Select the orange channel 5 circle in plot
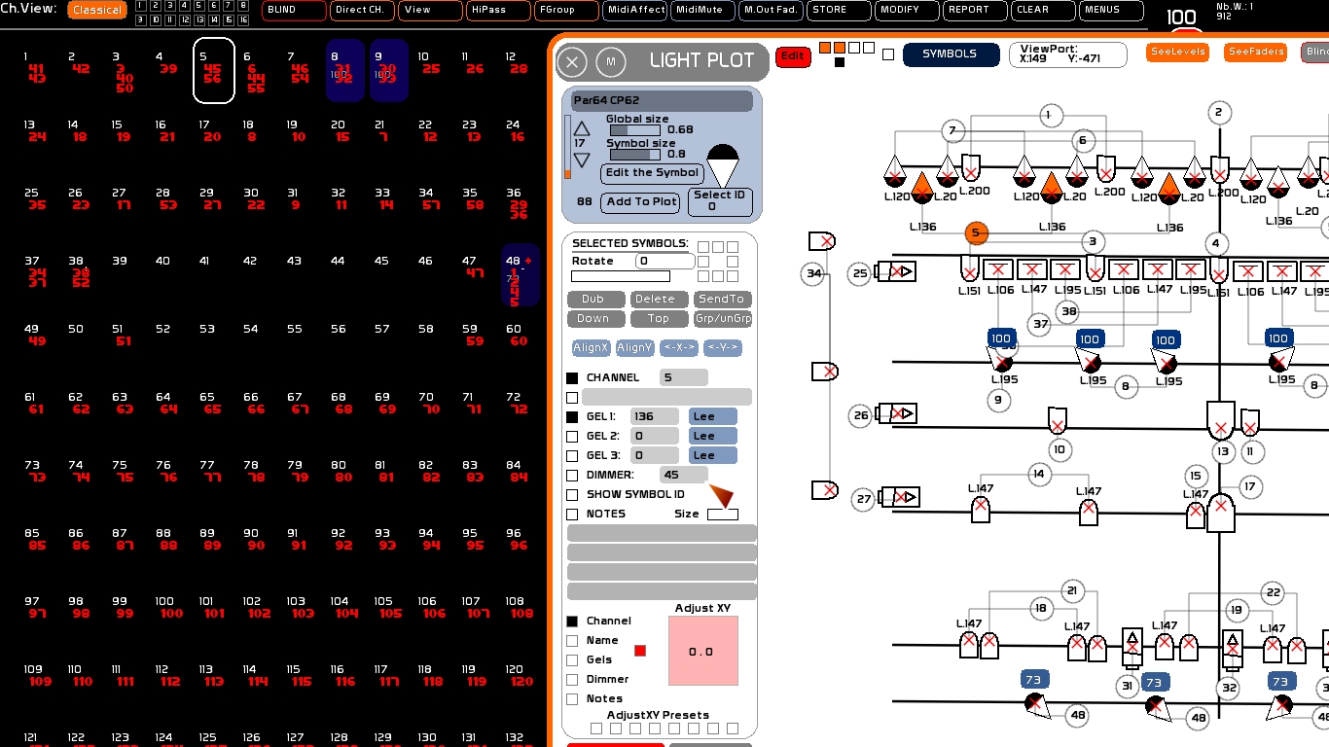The width and height of the screenshot is (1329, 747). click(976, 233)
